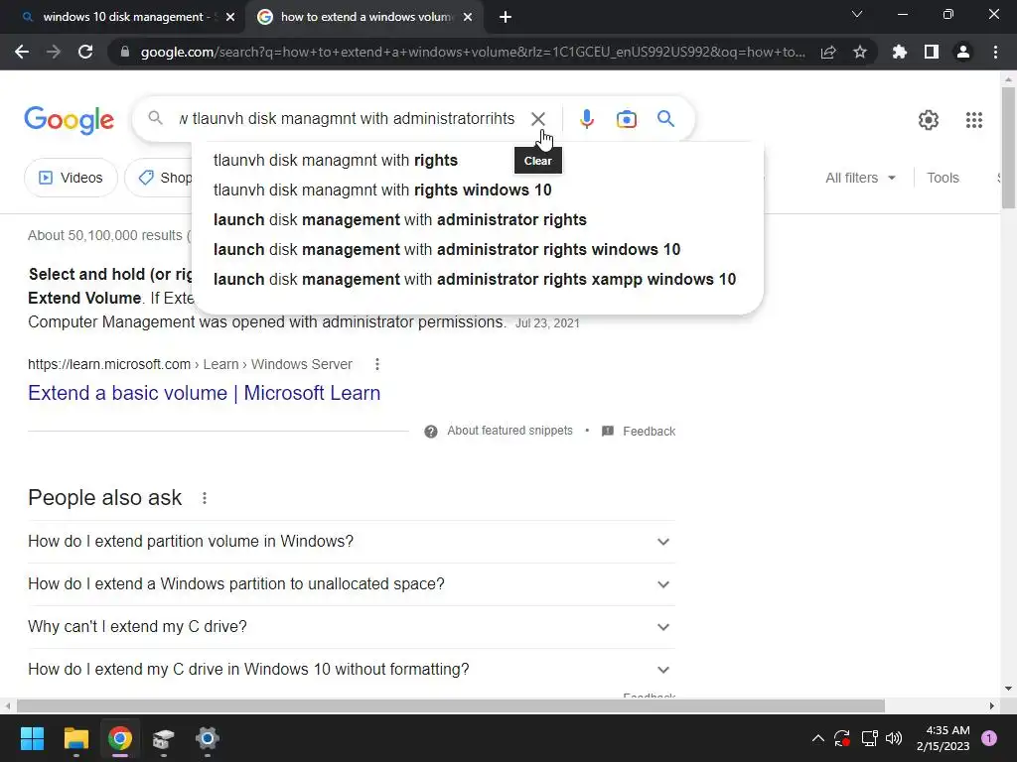This screenshot has height=762, width=1017.
Task: Share this page icon in address bar
Action: tap(828, 52)
